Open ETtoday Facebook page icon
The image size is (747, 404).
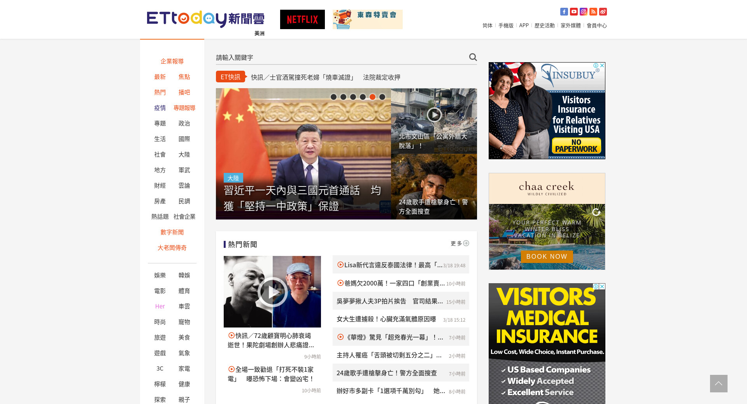tap(564, 12)
